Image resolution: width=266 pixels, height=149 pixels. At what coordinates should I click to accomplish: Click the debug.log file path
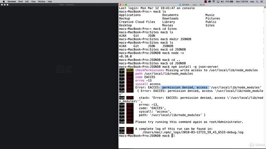[x=193, y=132]
